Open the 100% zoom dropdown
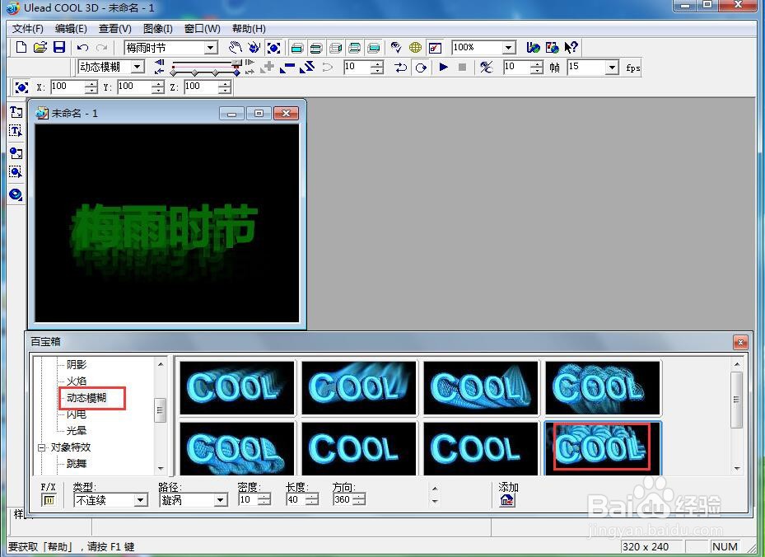The width and height of the screenshot is (765, 557). tap(509, 48)
